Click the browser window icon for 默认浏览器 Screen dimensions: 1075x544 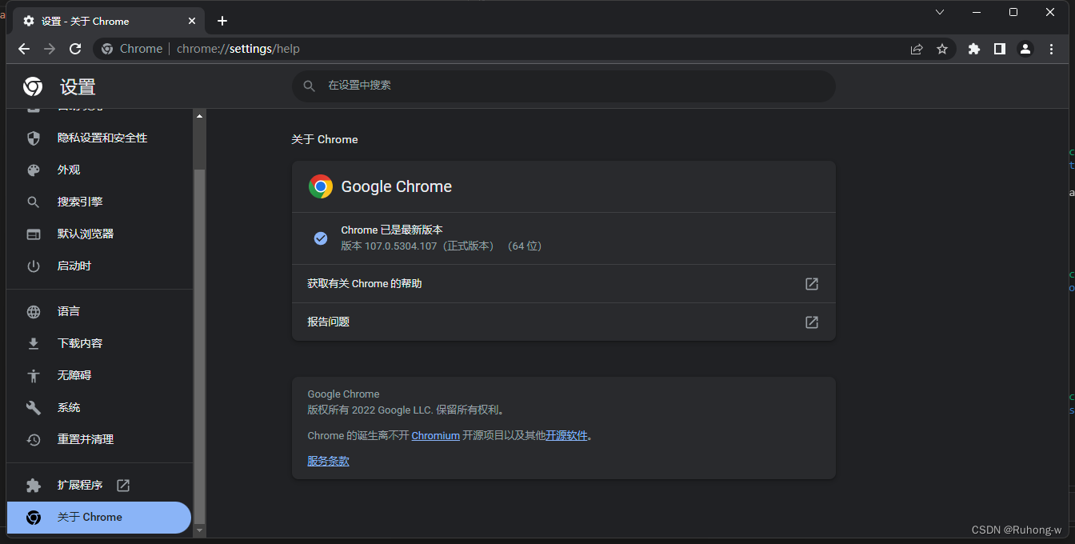pyautogui.click(x=34, y=234)
